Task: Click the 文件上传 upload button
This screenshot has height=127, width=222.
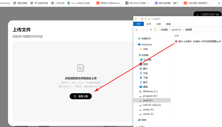Action: click(x=81, y=96)
